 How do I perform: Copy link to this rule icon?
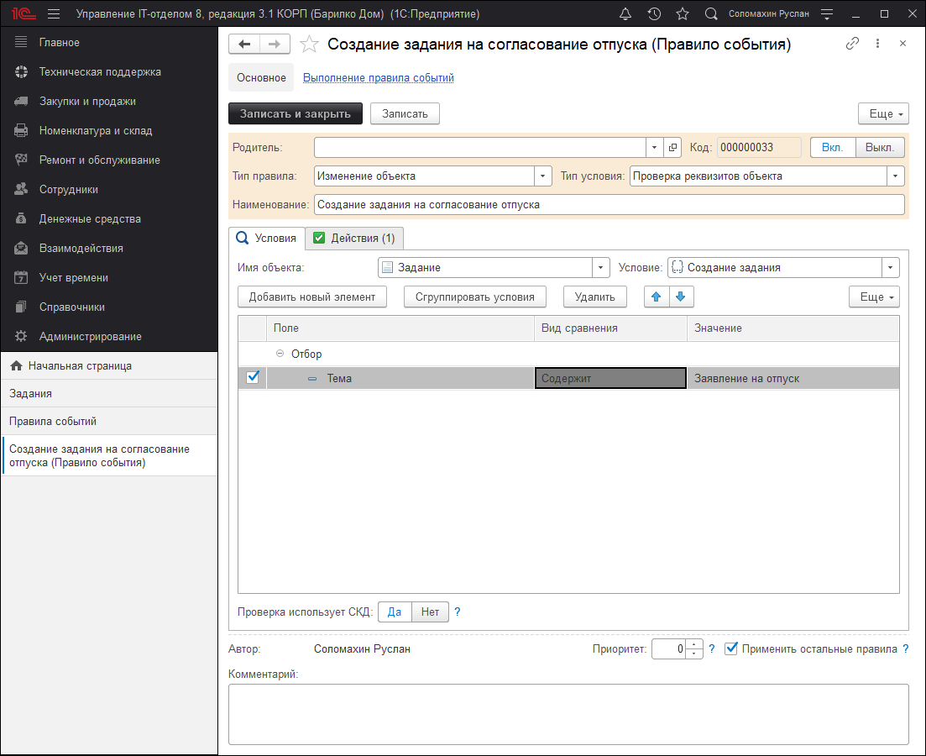coord(852,44)
